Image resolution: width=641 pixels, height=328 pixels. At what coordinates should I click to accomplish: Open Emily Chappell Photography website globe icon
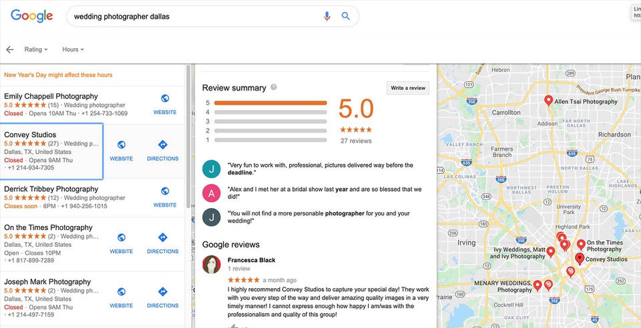[x=165, y=98]
